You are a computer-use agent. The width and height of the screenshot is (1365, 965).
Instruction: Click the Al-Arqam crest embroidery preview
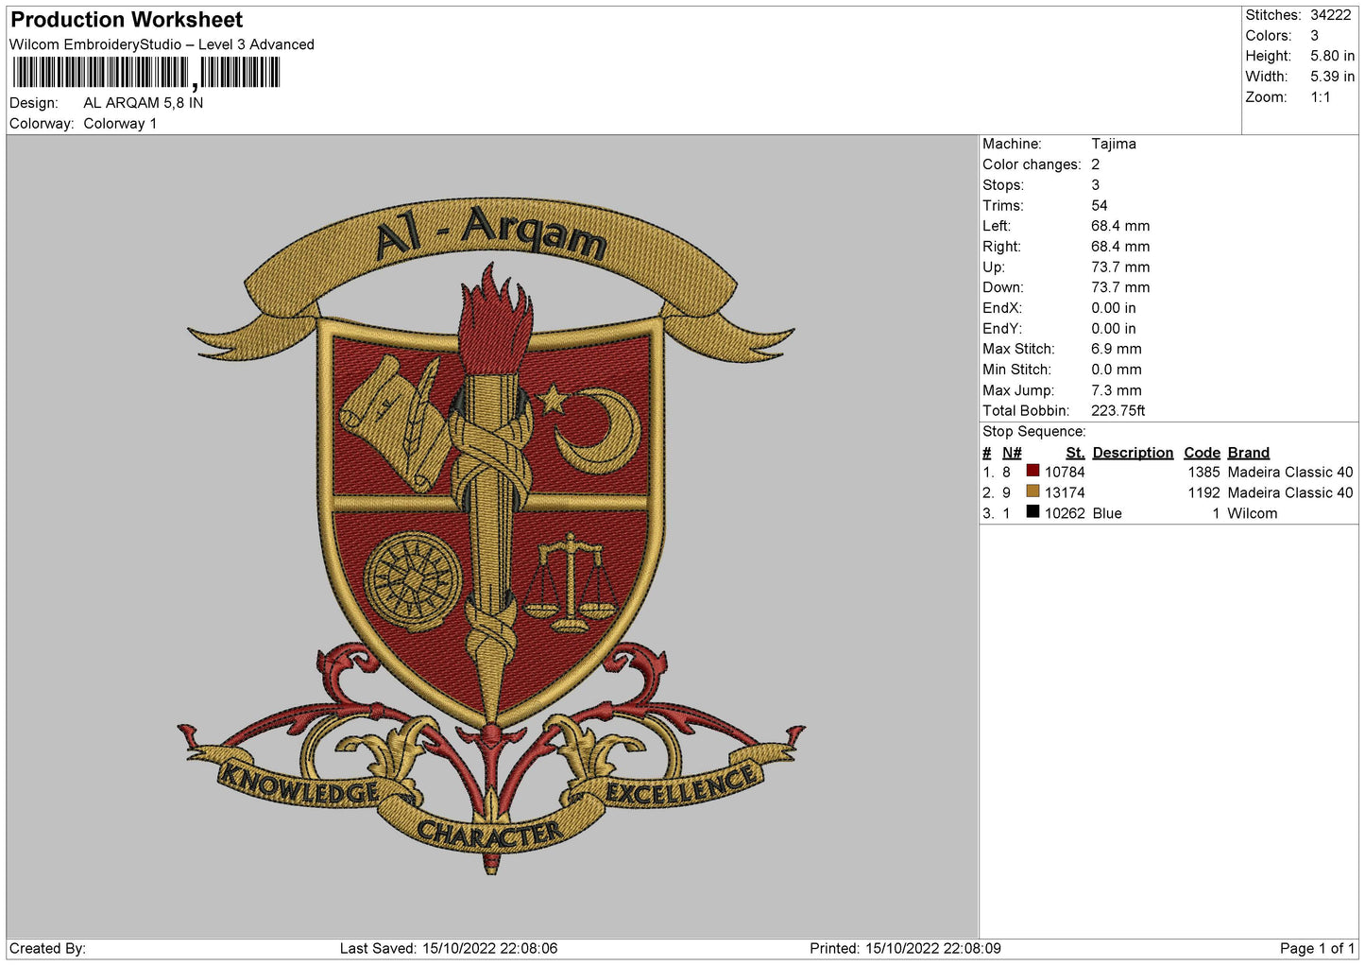coord(491,537)
